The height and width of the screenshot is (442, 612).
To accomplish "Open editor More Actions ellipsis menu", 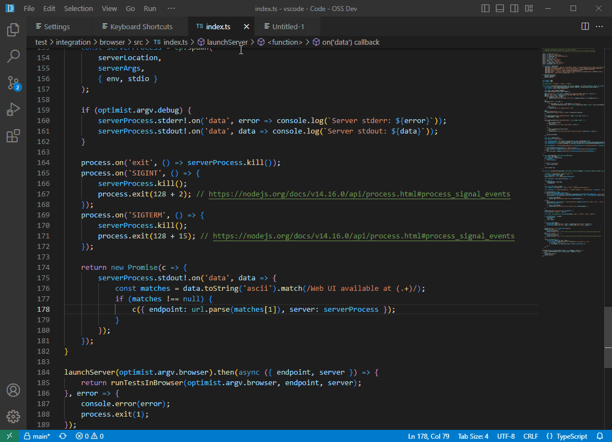I will point(600,26).
